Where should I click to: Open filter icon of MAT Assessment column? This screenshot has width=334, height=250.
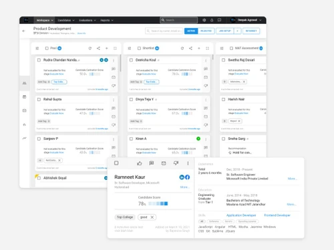(x=222, y=48)
